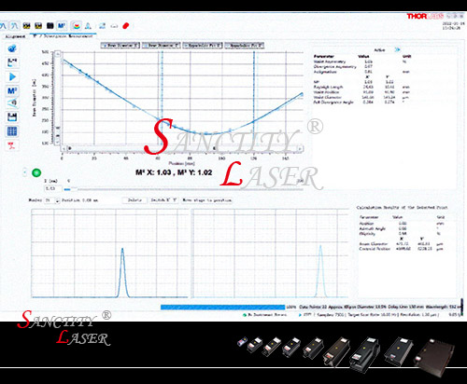Click the Delete button

pos(134,200)
